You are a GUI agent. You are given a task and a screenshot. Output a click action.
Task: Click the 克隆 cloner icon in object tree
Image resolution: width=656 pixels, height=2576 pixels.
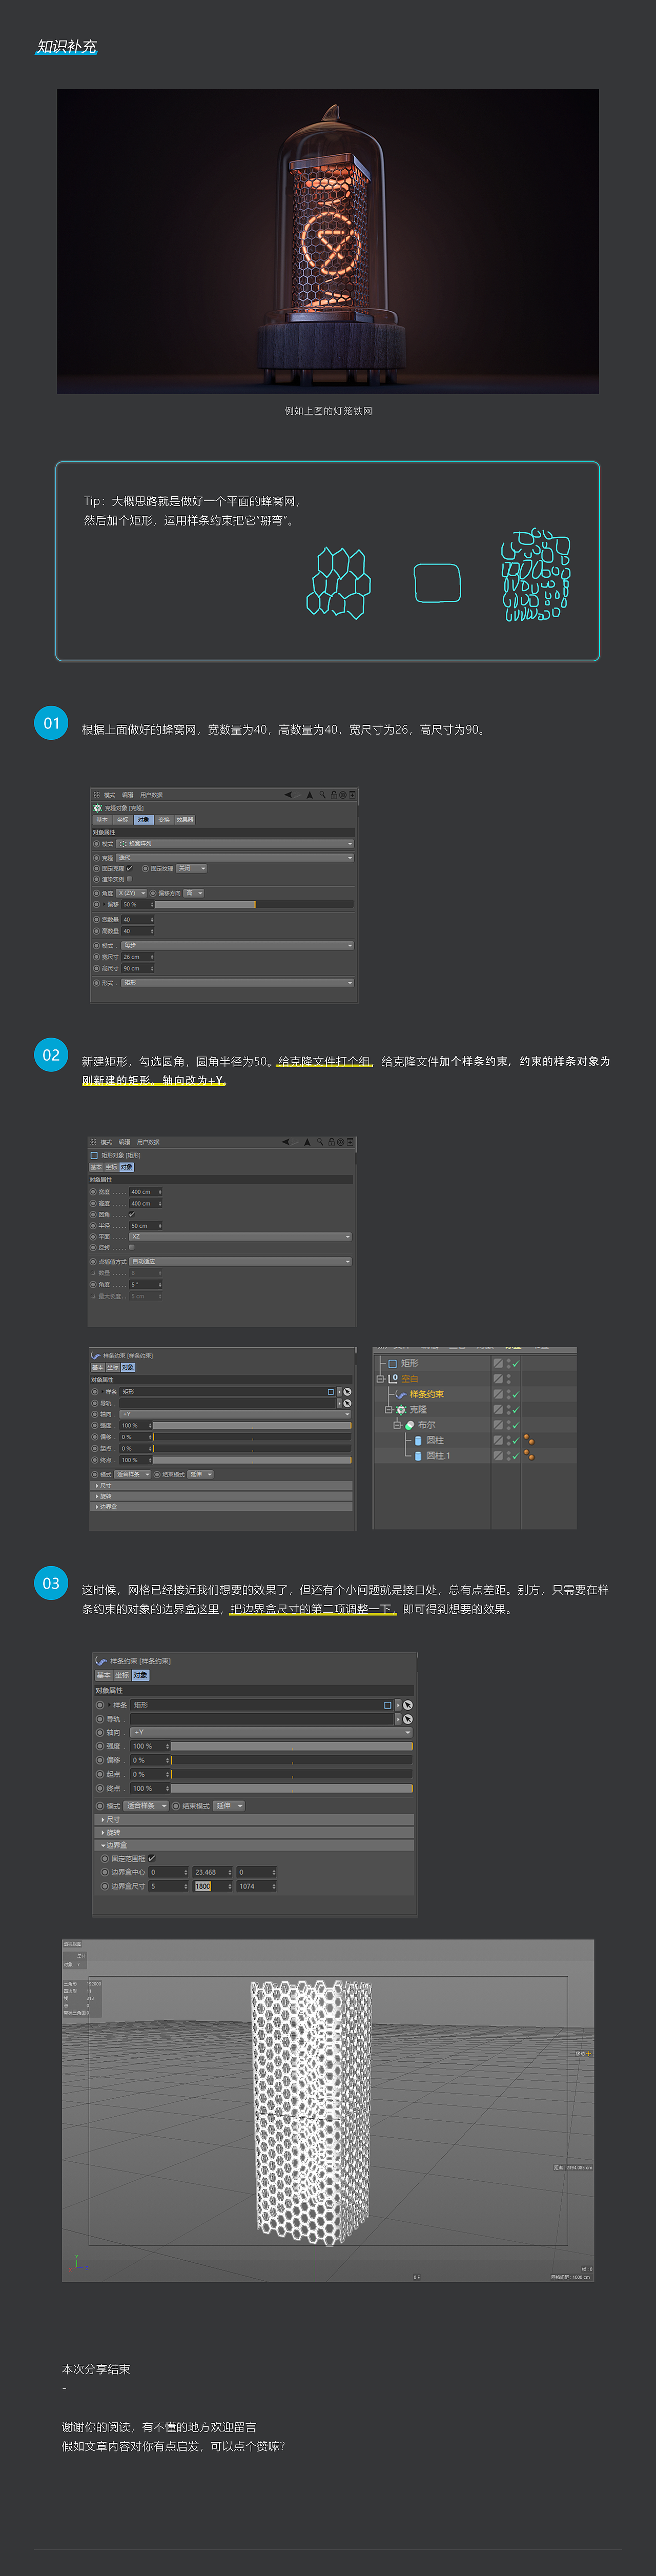pyautogui.click(x=401, y=1409)
